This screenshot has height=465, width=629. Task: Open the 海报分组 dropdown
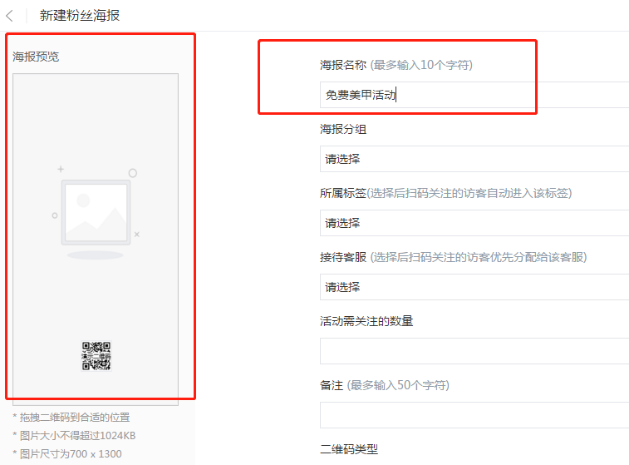pos(474,159)
